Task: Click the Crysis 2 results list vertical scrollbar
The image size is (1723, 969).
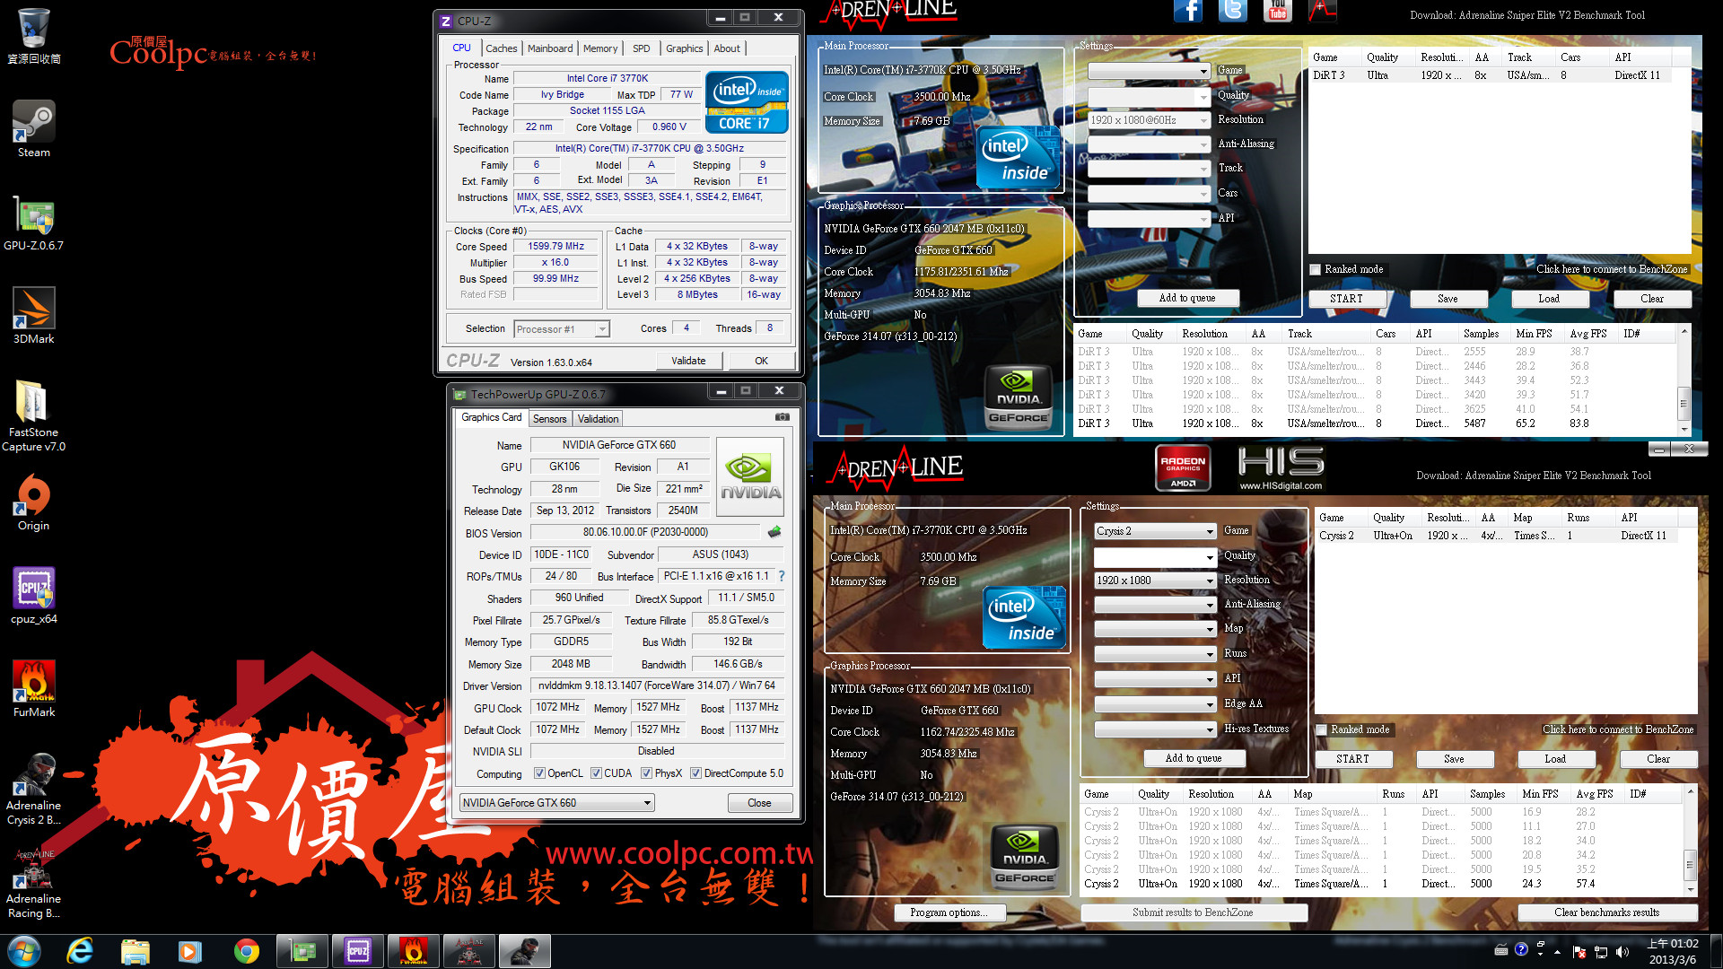Action: tap(1690, 842)
